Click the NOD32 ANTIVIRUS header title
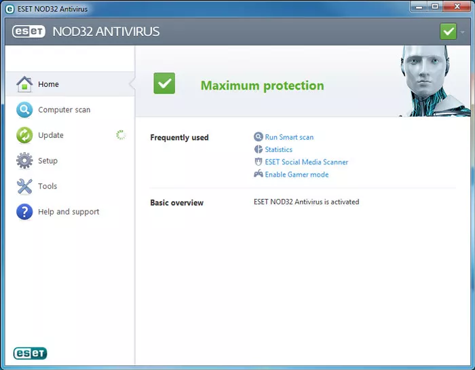The width and height of the screenshot is (475, 370). click(106, 31)
